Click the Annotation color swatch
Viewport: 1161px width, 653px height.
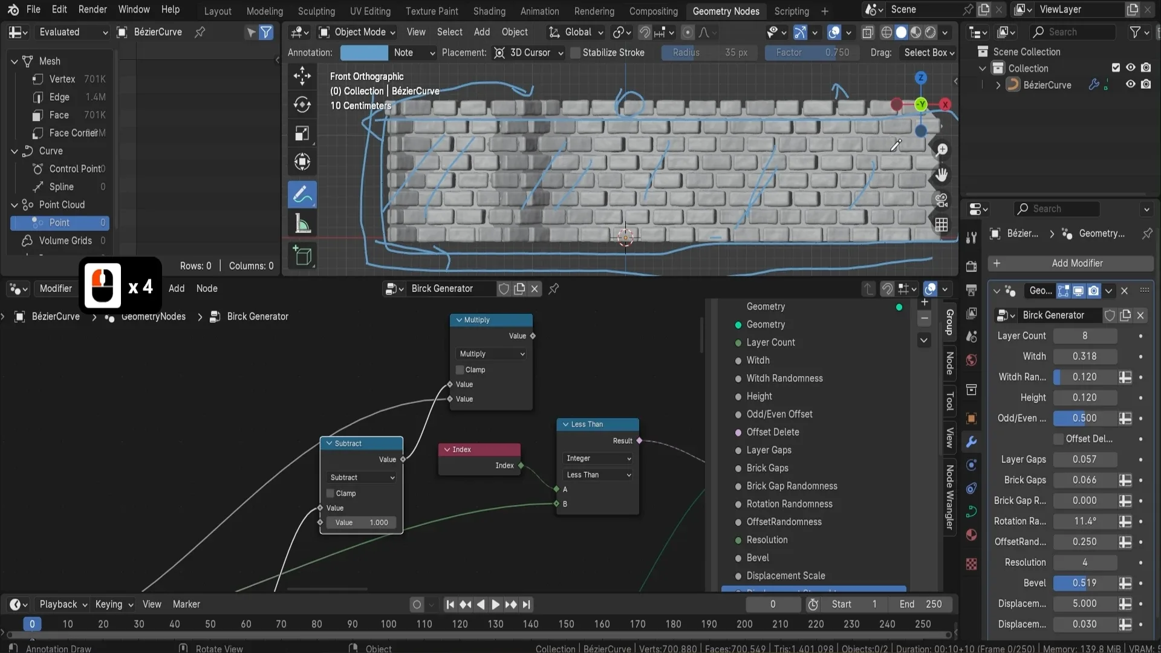click(364, 53)
